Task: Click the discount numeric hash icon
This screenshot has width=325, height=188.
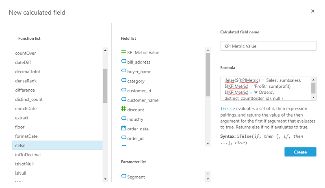Action: click(123, 109)
